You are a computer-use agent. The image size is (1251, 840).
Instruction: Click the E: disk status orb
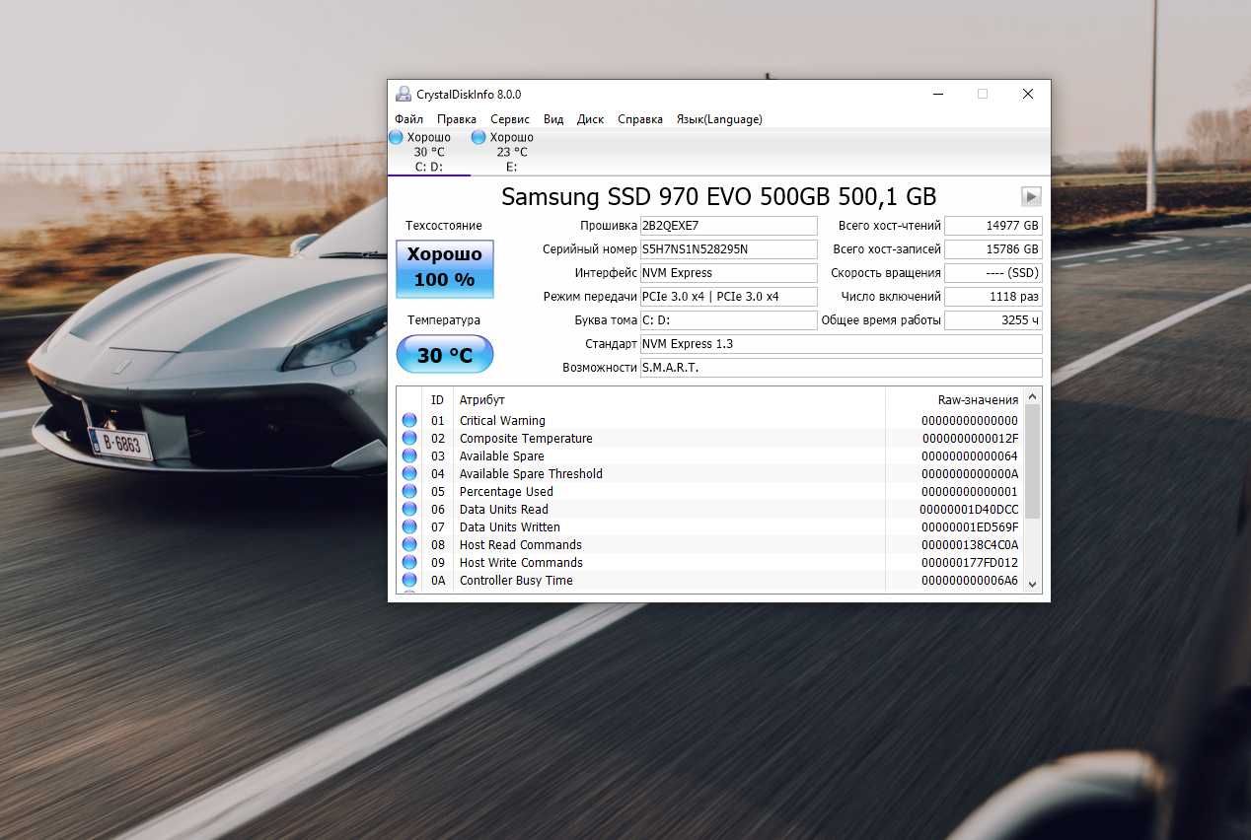click(x=478, y=137)
